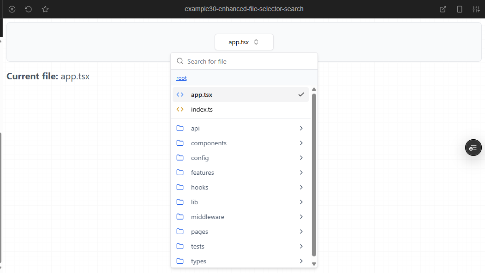Select index.ts from the file list

(202, 110)
